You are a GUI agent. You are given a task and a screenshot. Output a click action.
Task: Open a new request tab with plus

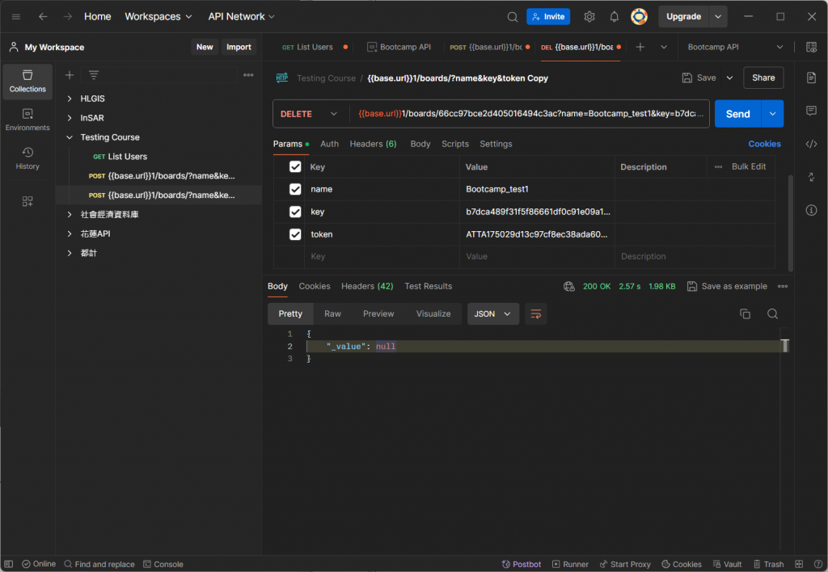pyautogui.click(x=640, y=47)
